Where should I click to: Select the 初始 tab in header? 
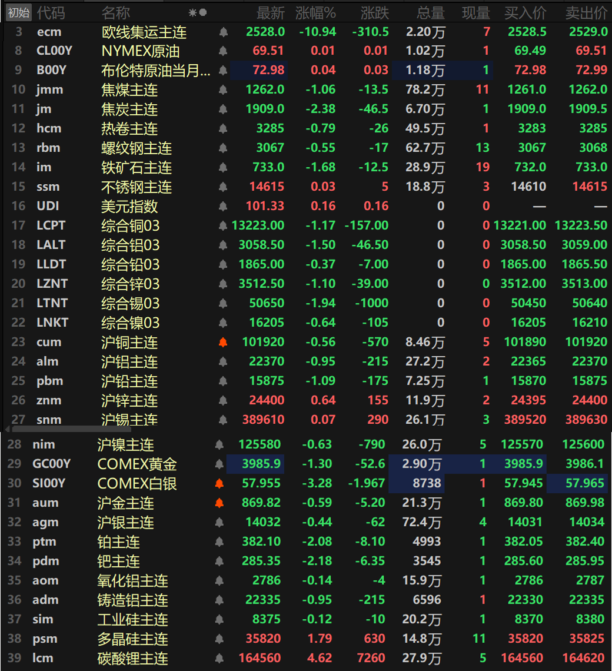tap(19, 13)
